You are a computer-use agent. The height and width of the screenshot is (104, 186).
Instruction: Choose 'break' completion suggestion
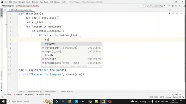(72, 55)
